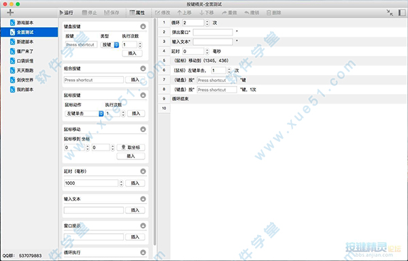Select the 全面测试 script
The height and width of the screenshot is (261, 408).
(29, 32)
